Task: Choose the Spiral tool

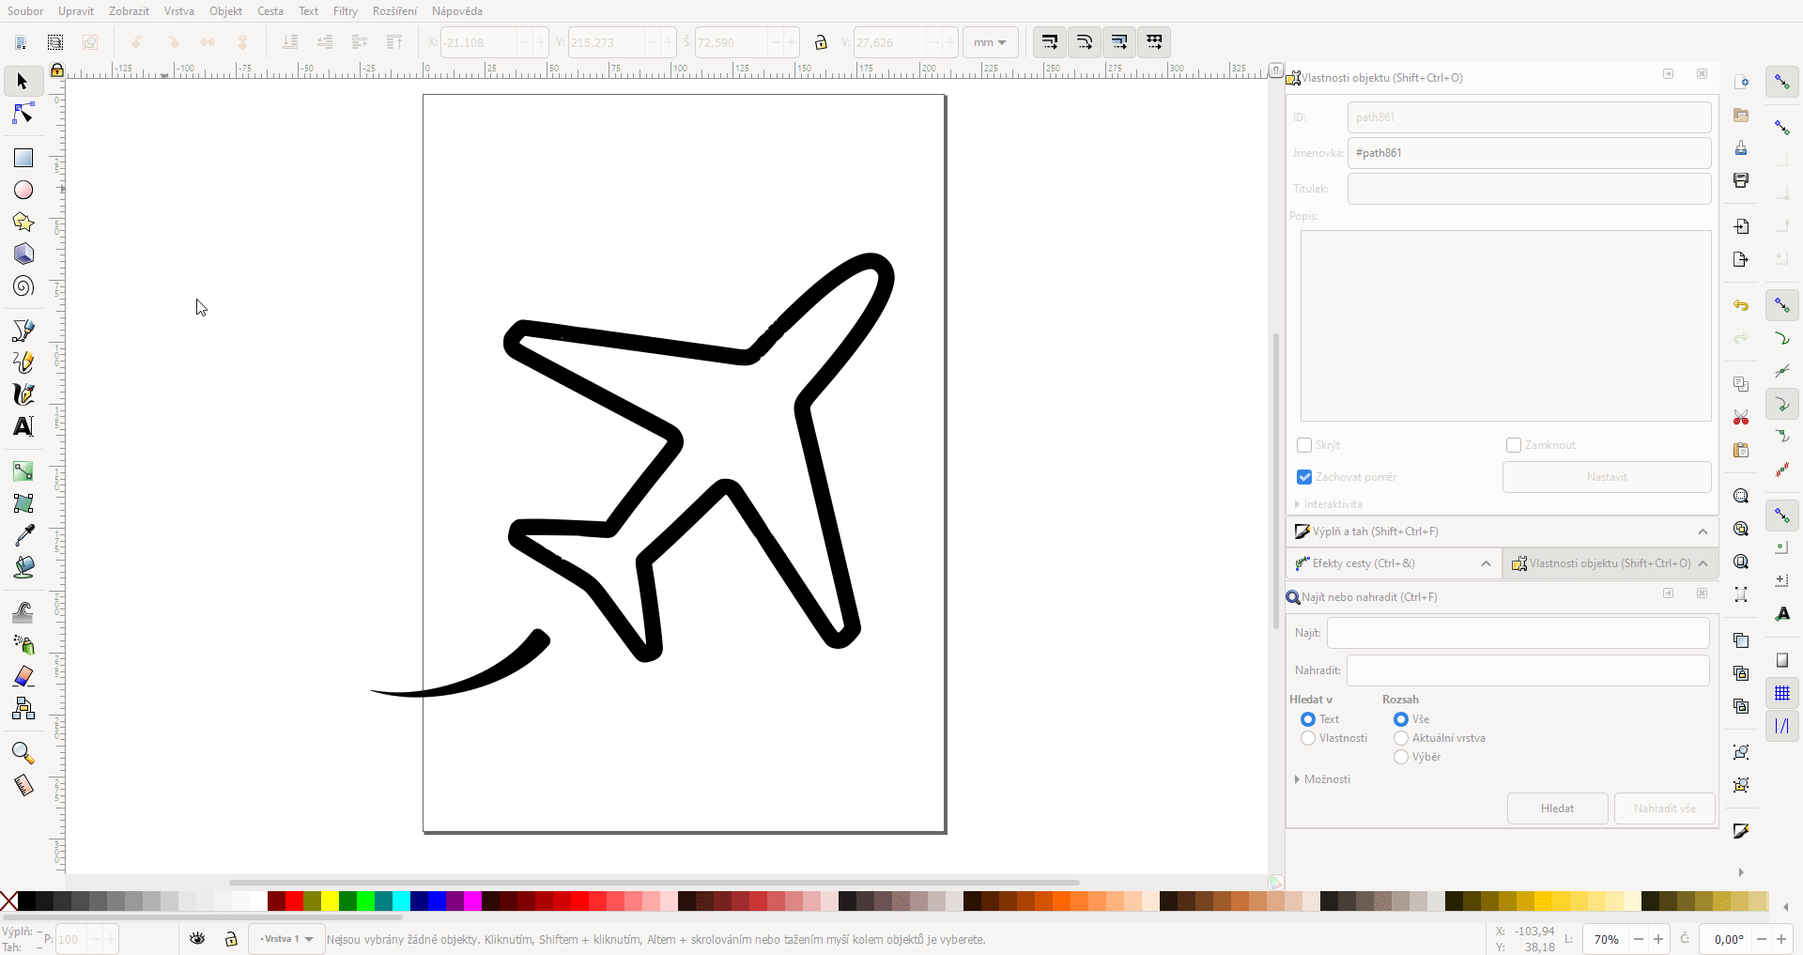Action: [23, 286]
